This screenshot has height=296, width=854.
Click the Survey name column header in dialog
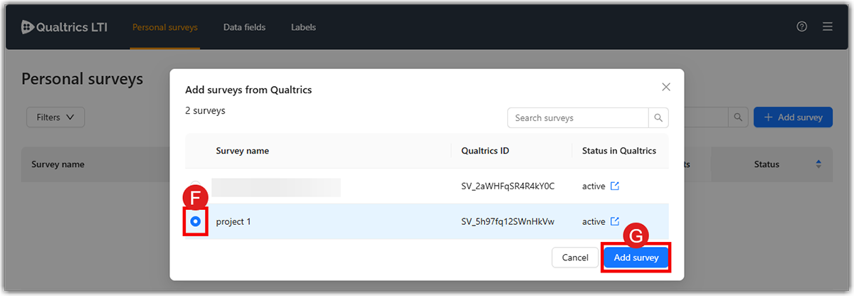tap(243, 151)
